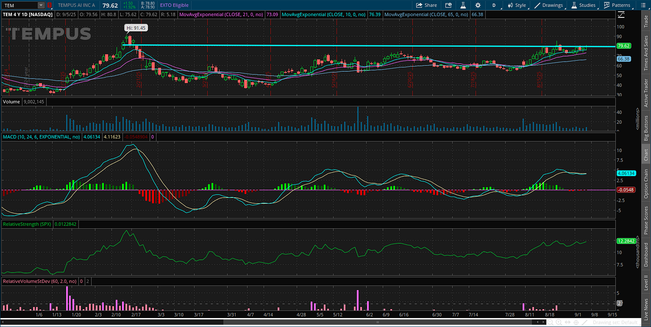Click the TEM 4 Y 1D [NASDAQ] chart title
This screenshot has width=651, height=327.
point(28,14)
